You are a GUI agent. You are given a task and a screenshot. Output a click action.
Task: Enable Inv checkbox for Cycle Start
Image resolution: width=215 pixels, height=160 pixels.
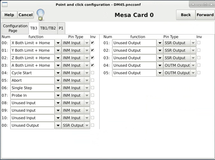point(93,73)
